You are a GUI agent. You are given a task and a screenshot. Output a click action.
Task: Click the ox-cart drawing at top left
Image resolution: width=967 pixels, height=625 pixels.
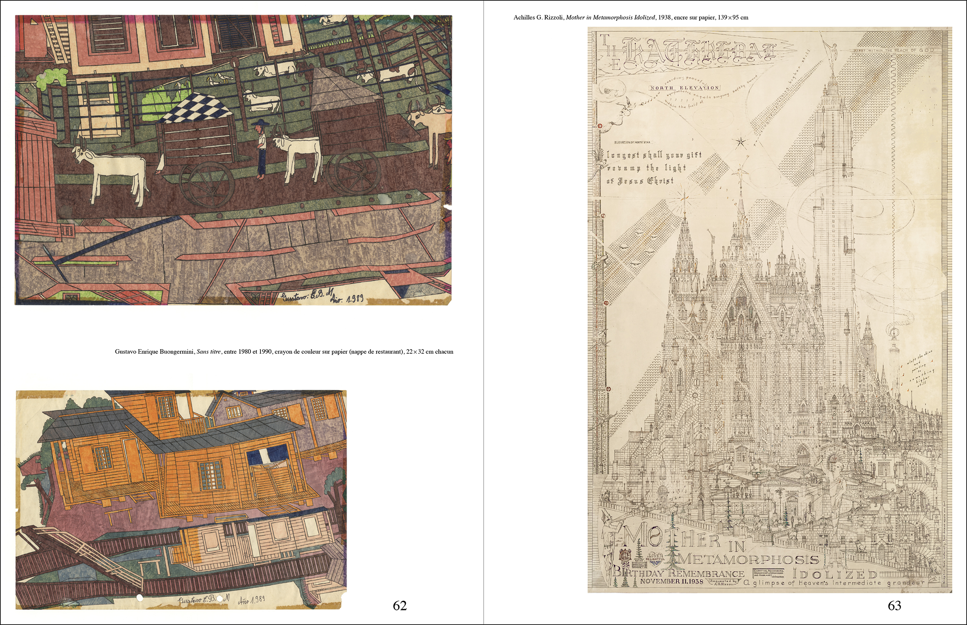coord(233,160)
